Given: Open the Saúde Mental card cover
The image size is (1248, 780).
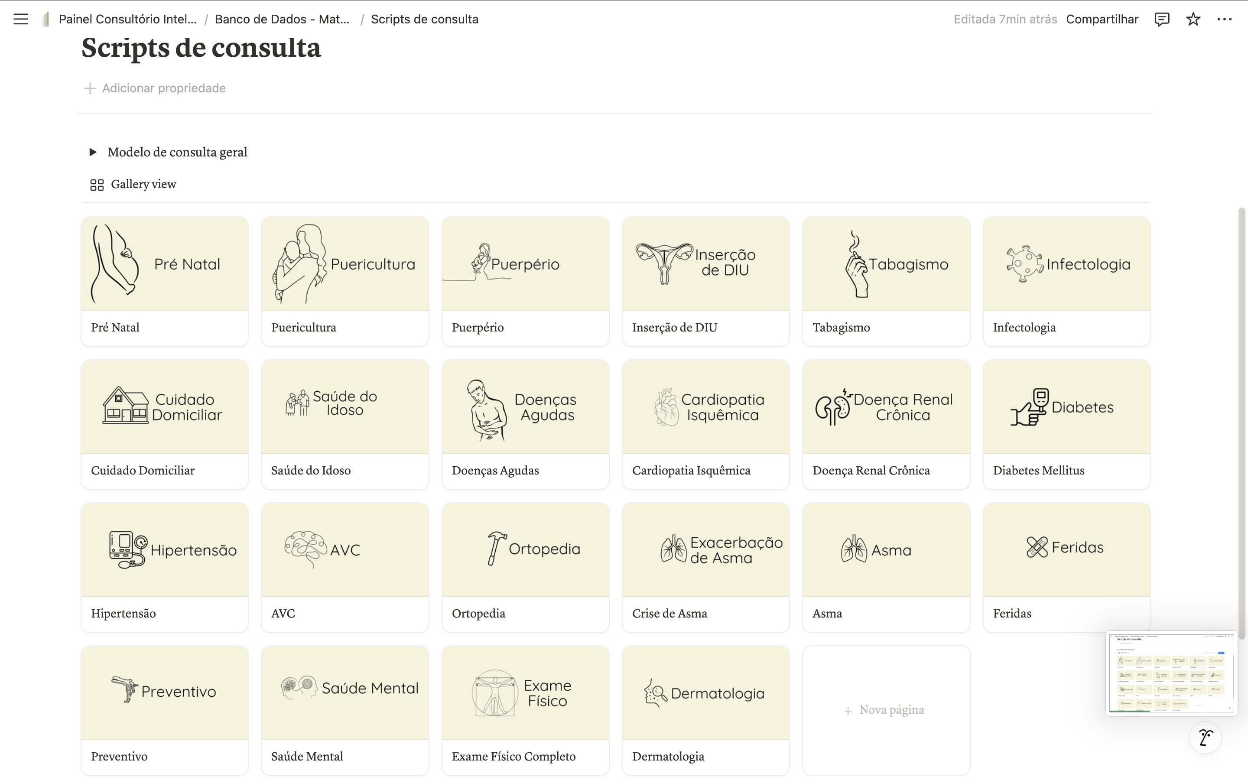Looking at the screenshot, I should tap(345, 692).
